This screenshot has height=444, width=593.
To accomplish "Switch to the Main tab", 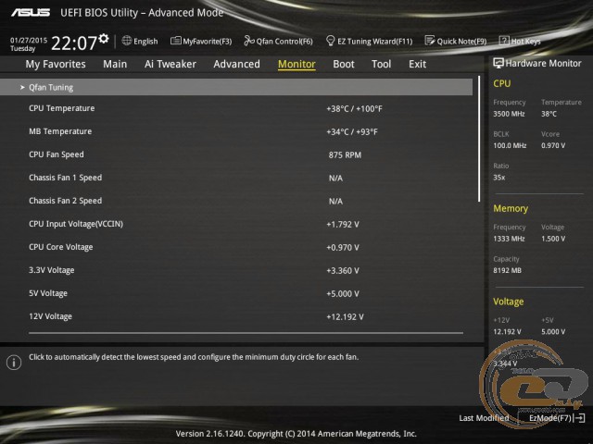I will tap(115, 64).
